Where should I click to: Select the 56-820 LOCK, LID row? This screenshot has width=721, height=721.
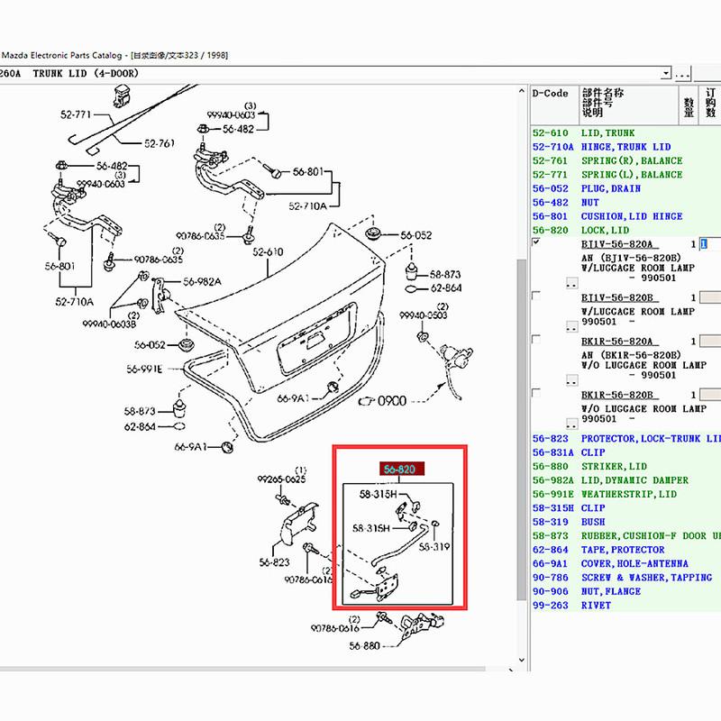pyautogui.click(x=625, y=230)
